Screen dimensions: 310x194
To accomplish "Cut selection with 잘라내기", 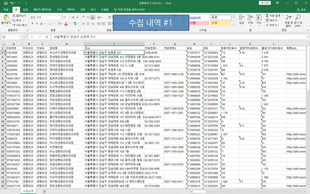I will [19, 16].
